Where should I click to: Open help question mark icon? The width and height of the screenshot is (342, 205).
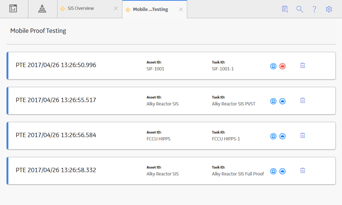tap(314, 9)
